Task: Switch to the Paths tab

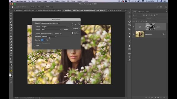Action: (x=147, y=12)
